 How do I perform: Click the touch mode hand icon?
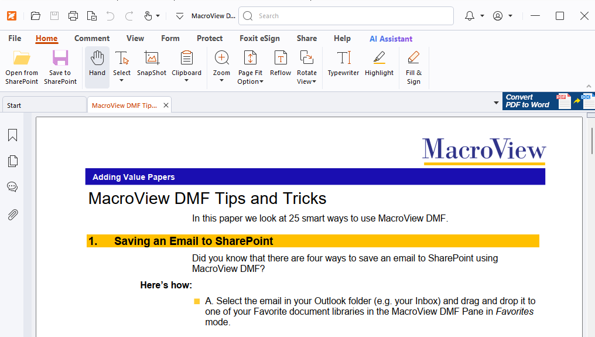[148, 16]
